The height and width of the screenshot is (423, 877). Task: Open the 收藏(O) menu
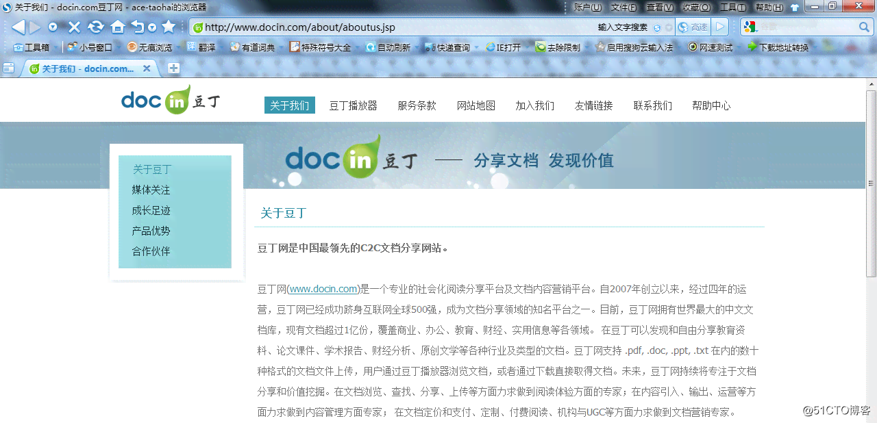click(x=696, y=8)
